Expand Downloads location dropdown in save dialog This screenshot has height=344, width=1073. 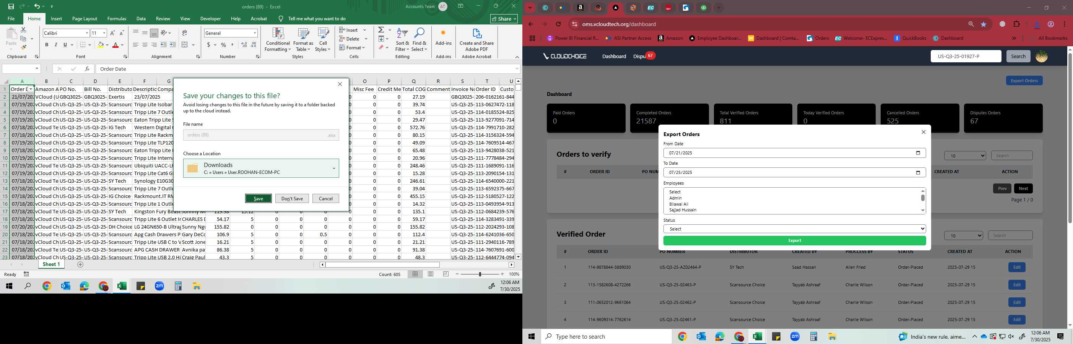334,168
